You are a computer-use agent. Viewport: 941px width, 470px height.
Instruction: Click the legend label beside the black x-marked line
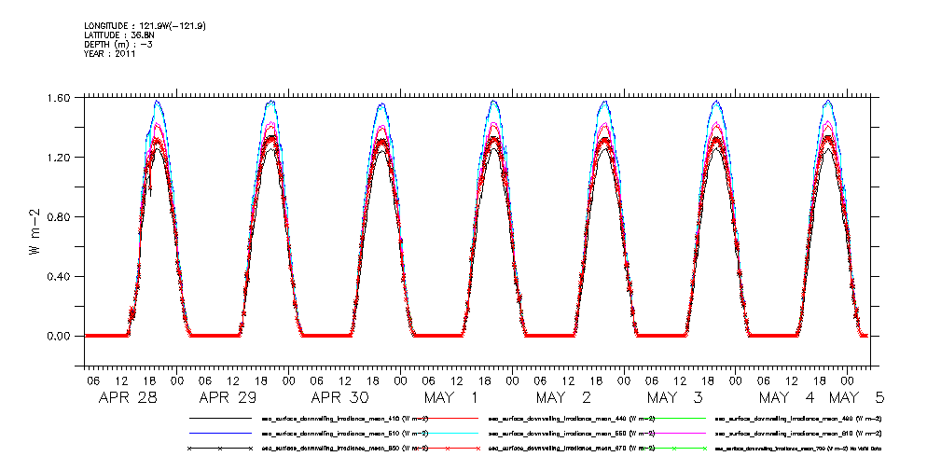coord(344,449)
